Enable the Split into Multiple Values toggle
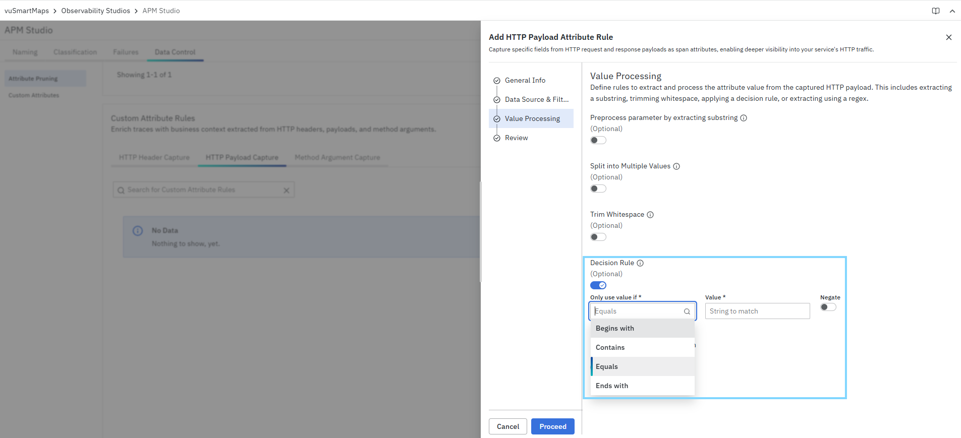 (598, 189)
